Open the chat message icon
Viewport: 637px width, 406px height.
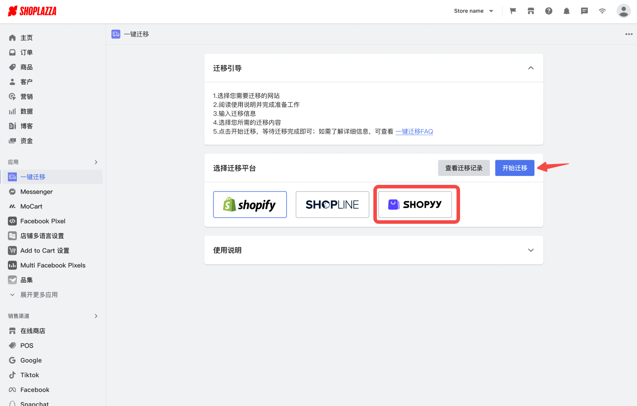tap(584, 11)
